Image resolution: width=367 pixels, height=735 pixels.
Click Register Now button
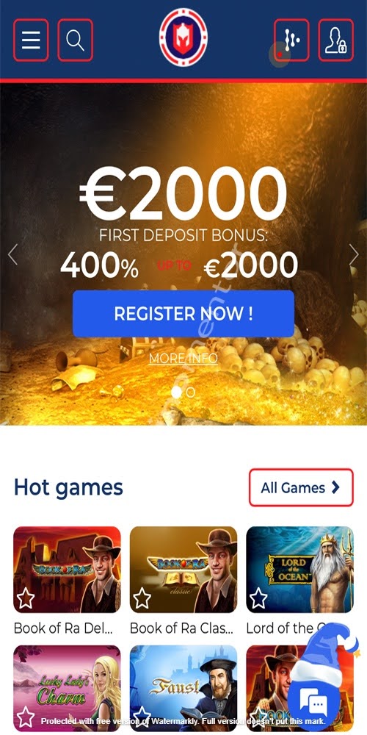coord(183,314)
